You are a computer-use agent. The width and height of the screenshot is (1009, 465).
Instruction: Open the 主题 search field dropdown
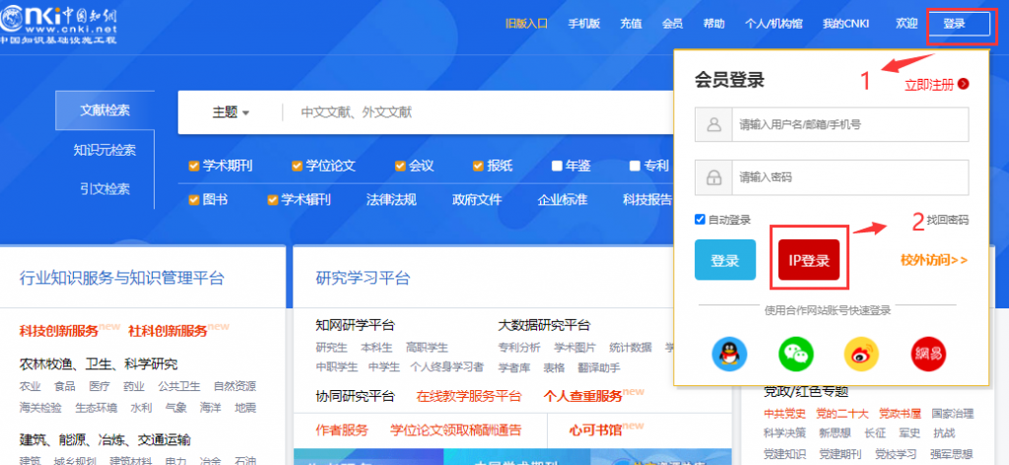pos(231,112)
